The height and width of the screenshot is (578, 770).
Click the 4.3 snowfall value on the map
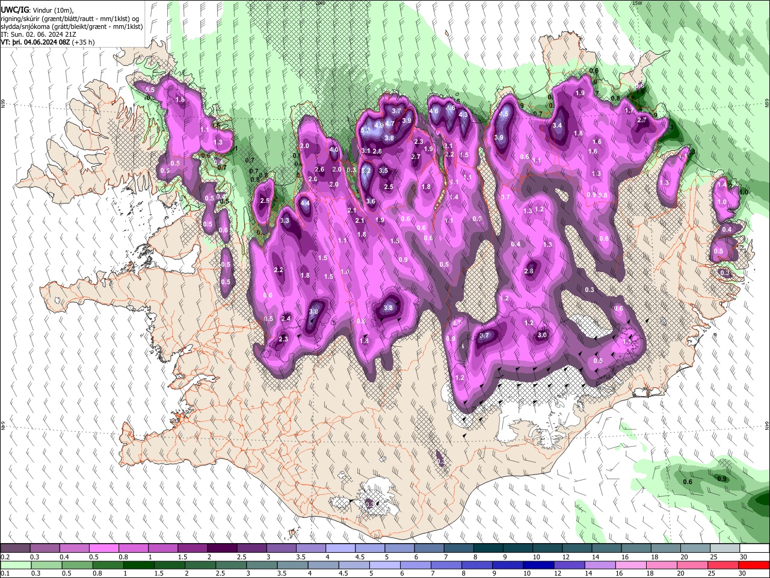(x=463, y=114)
